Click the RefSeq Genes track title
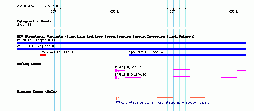254x111 pixels. [x=29, y=64]
